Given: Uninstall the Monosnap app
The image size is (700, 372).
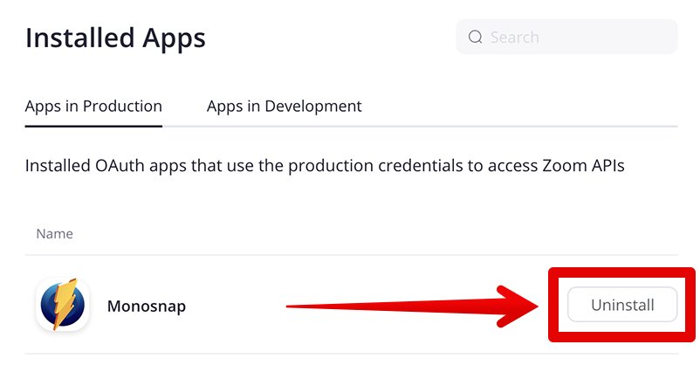Looking at the screenshot, I should pyautogui.click(x=621, y=306).
